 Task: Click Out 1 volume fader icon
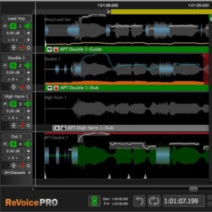click(28, 151)
